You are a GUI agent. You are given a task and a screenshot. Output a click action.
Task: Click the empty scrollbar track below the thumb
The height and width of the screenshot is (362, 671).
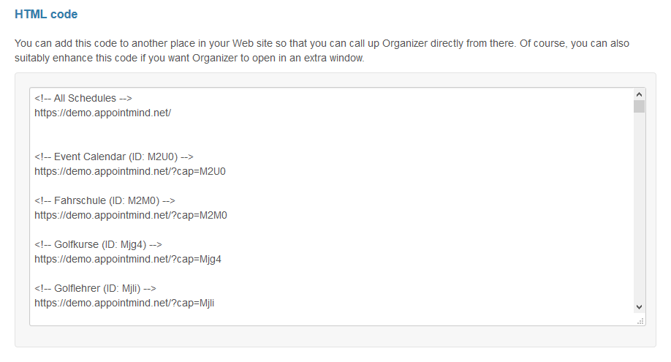[639, 207]
